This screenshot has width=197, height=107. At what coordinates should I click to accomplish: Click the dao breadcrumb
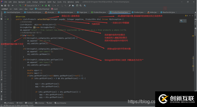tap(26, 9)
